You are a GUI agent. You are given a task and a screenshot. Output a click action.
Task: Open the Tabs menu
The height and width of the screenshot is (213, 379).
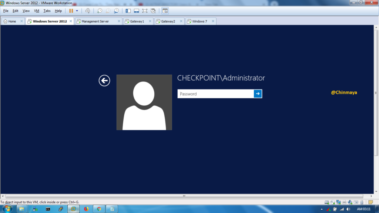pyautogui.click(x=47, y=11)
